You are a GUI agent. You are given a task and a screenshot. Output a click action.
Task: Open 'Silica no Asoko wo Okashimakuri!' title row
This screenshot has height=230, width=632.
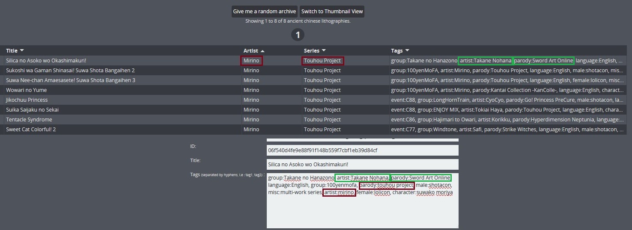click(46, 61)
